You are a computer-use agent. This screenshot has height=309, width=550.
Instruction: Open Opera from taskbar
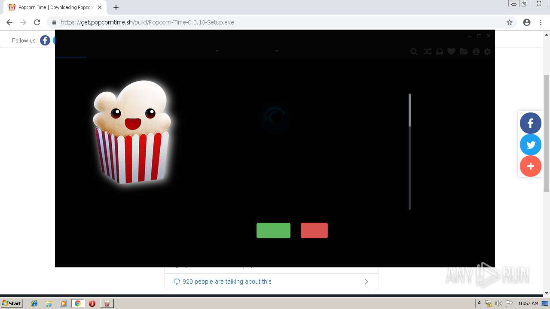[92, 303]
